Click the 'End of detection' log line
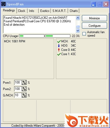This screenshot has height=128, width=110. pyautogui.click(x=14, y=25)
